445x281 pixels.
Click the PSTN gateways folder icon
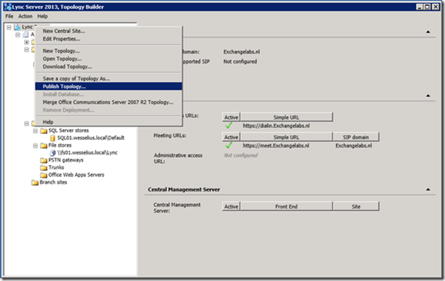click(44, 160)
